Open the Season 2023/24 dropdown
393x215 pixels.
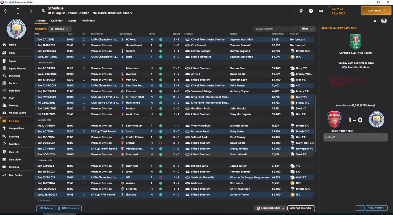(267, 29)
